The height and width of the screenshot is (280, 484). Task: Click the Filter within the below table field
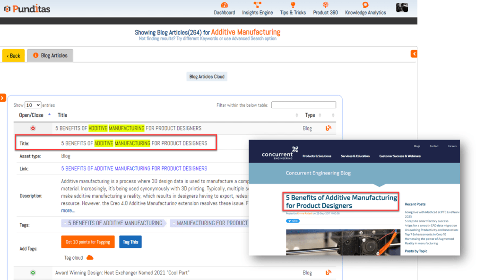click(x=303, y=105)
